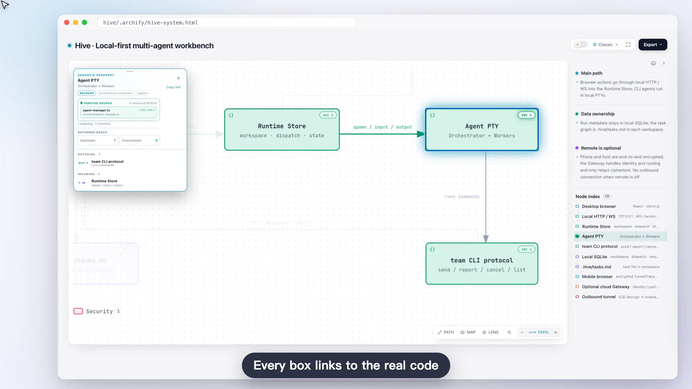
Task: Open SRC 2 badge on Runtime Store node
Action: 328,115
